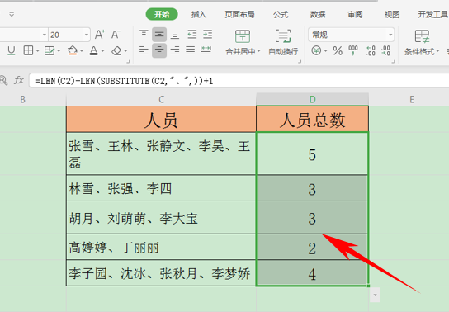Screen dimensions: 449x312
Task: Click the 人员总数 header cell
Action: pyautogui.click(x=312, y=119)
